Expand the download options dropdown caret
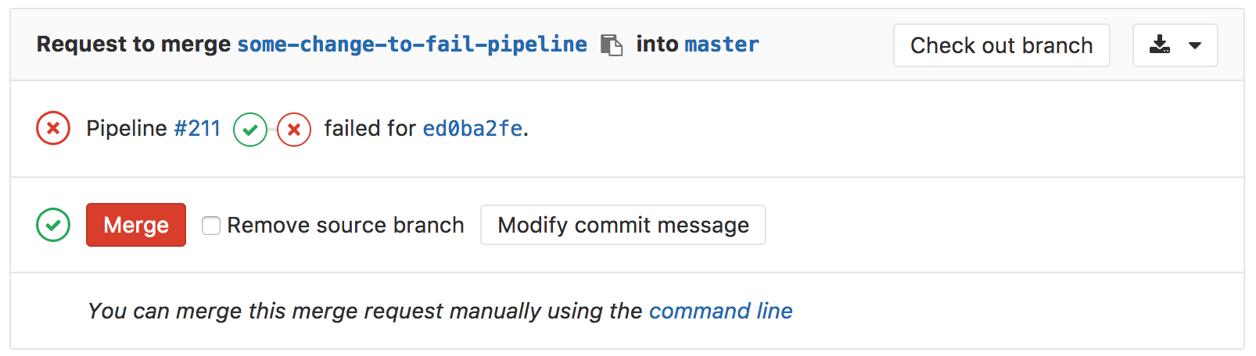This screenshot has width=1256, height=356. [x=1195, y=45]
